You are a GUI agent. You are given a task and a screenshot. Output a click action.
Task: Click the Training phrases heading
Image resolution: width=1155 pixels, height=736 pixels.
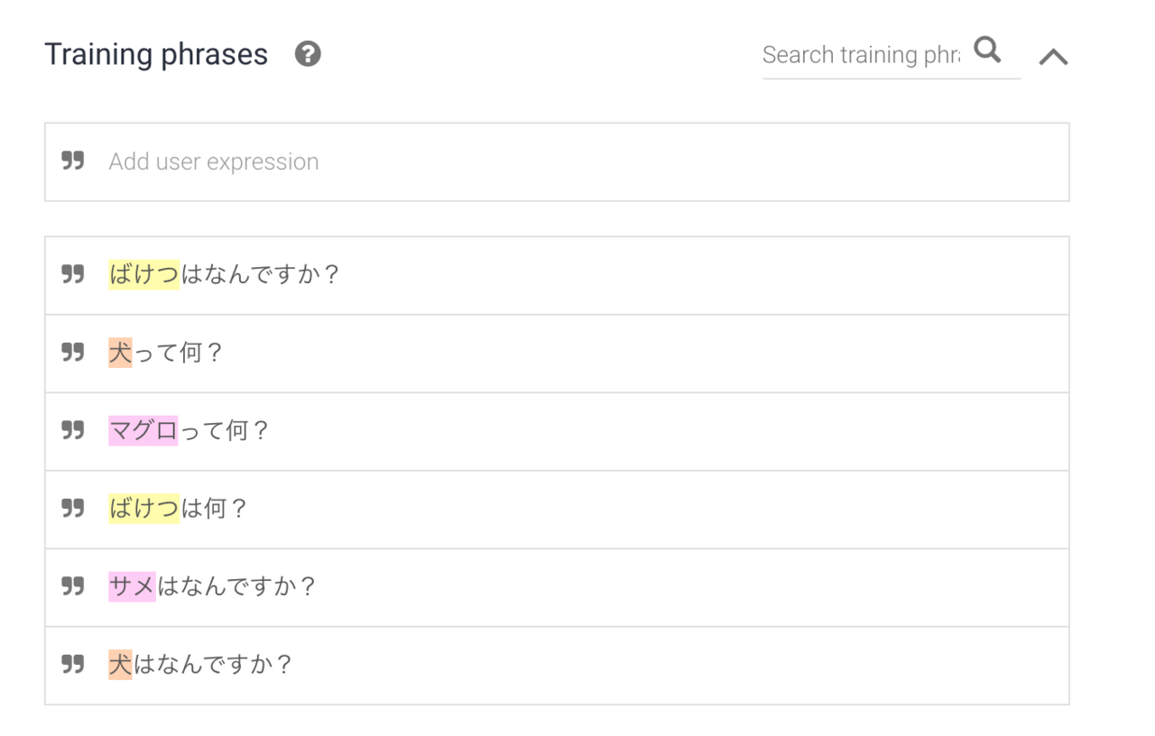point(156,55)
